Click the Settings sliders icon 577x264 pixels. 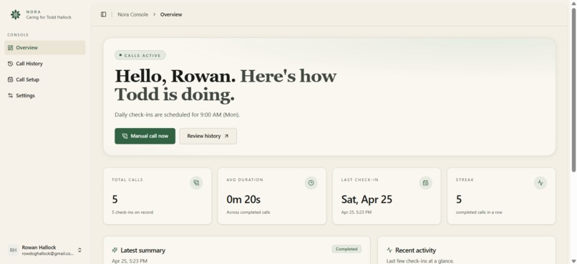pyautogui.click(x=10, y=96)
